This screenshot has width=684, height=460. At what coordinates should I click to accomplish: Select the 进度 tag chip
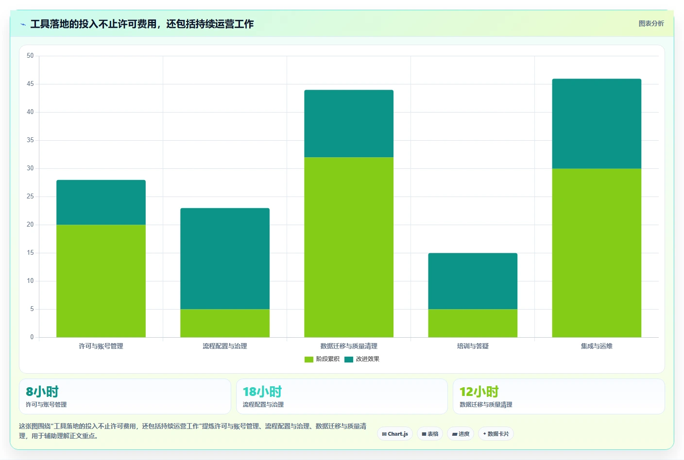(x=461, y=434)
